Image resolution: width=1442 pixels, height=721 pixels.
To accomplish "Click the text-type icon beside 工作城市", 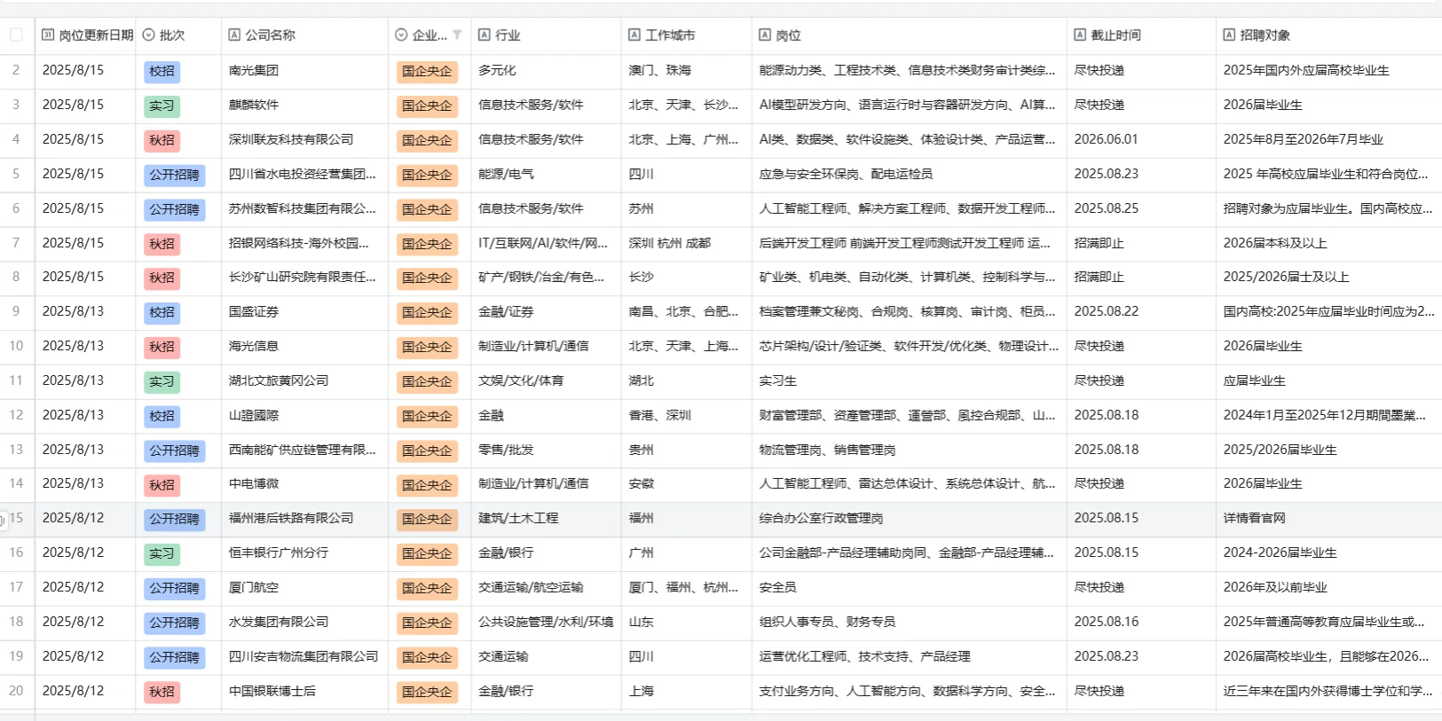I will (634, 35).
